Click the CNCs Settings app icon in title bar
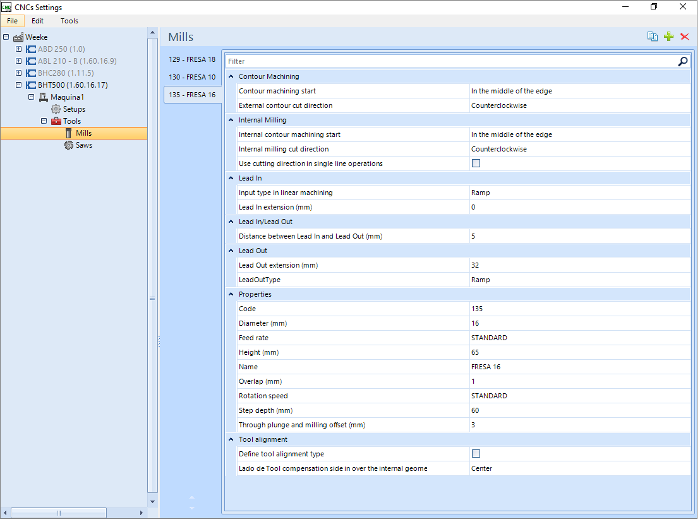The width and height of the screenshot is (700, 522). tap(6, 7)
